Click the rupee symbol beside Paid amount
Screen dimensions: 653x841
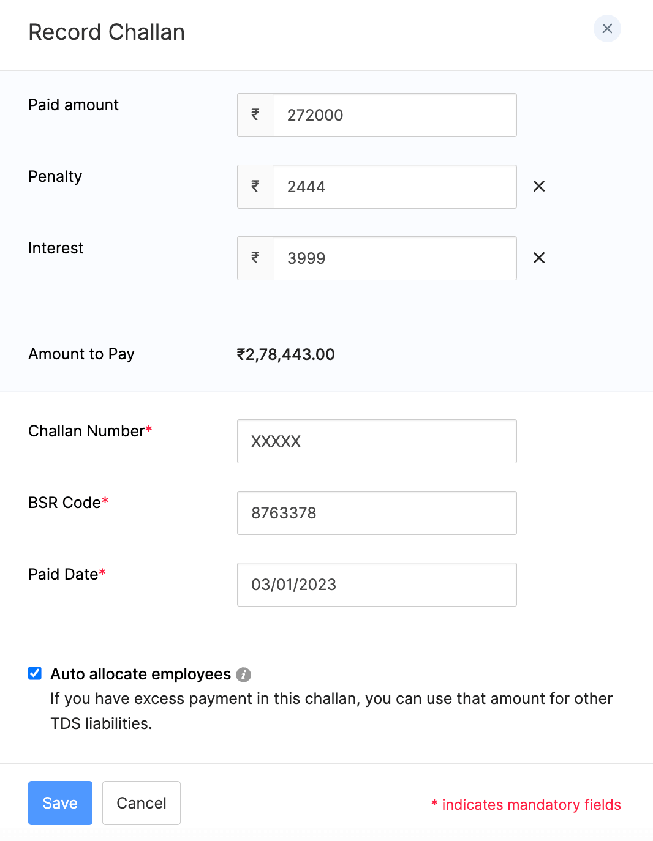click(x=255, y=115)
